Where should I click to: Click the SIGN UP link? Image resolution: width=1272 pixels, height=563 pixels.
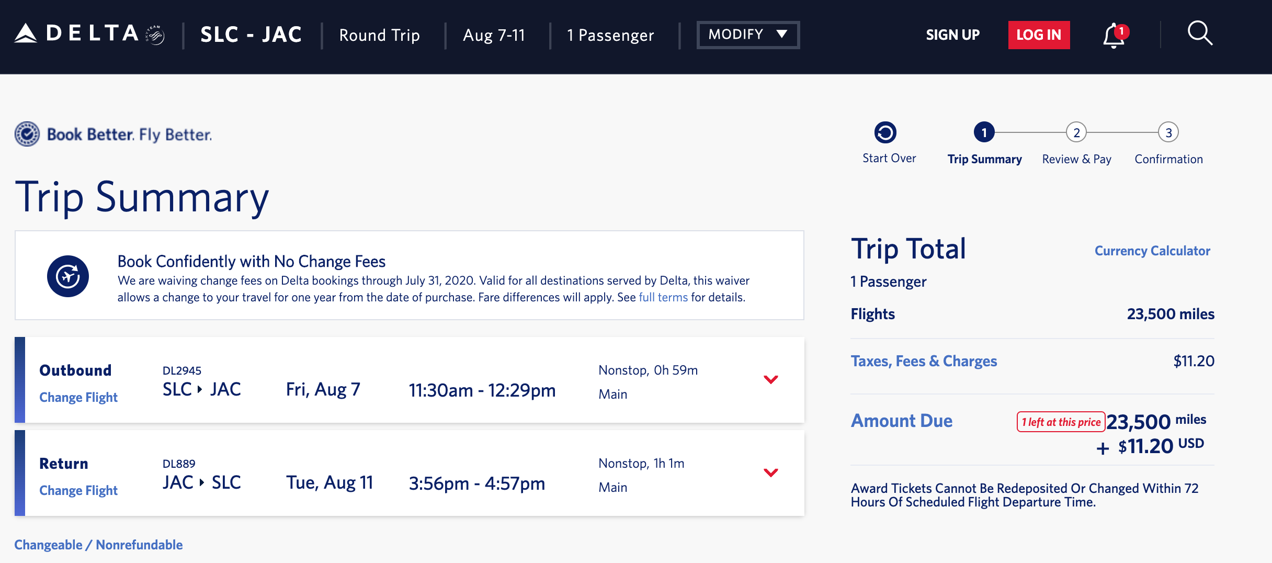[x=952, y=35]
